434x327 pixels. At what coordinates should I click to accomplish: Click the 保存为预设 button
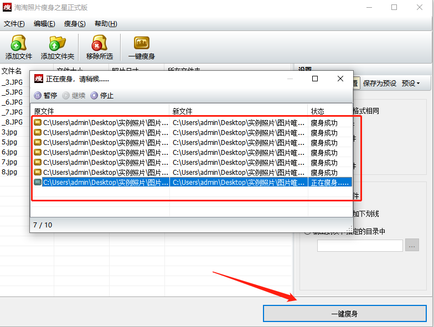(380, 83)
